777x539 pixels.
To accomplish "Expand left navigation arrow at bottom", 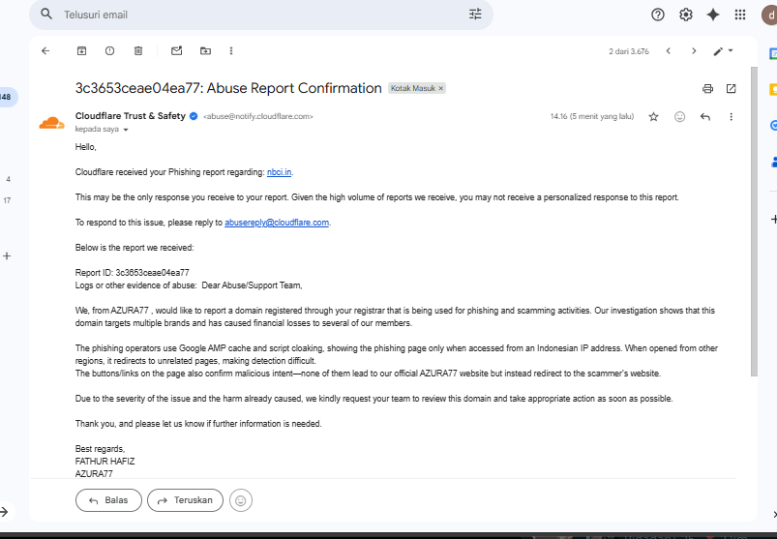I will (x=4, y=512).
